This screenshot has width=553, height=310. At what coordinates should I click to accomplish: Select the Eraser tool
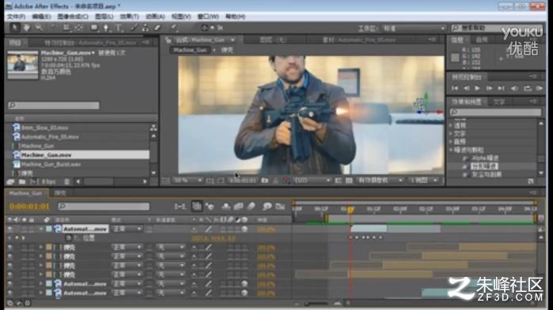pyautogui.click(x=157, y=28)
